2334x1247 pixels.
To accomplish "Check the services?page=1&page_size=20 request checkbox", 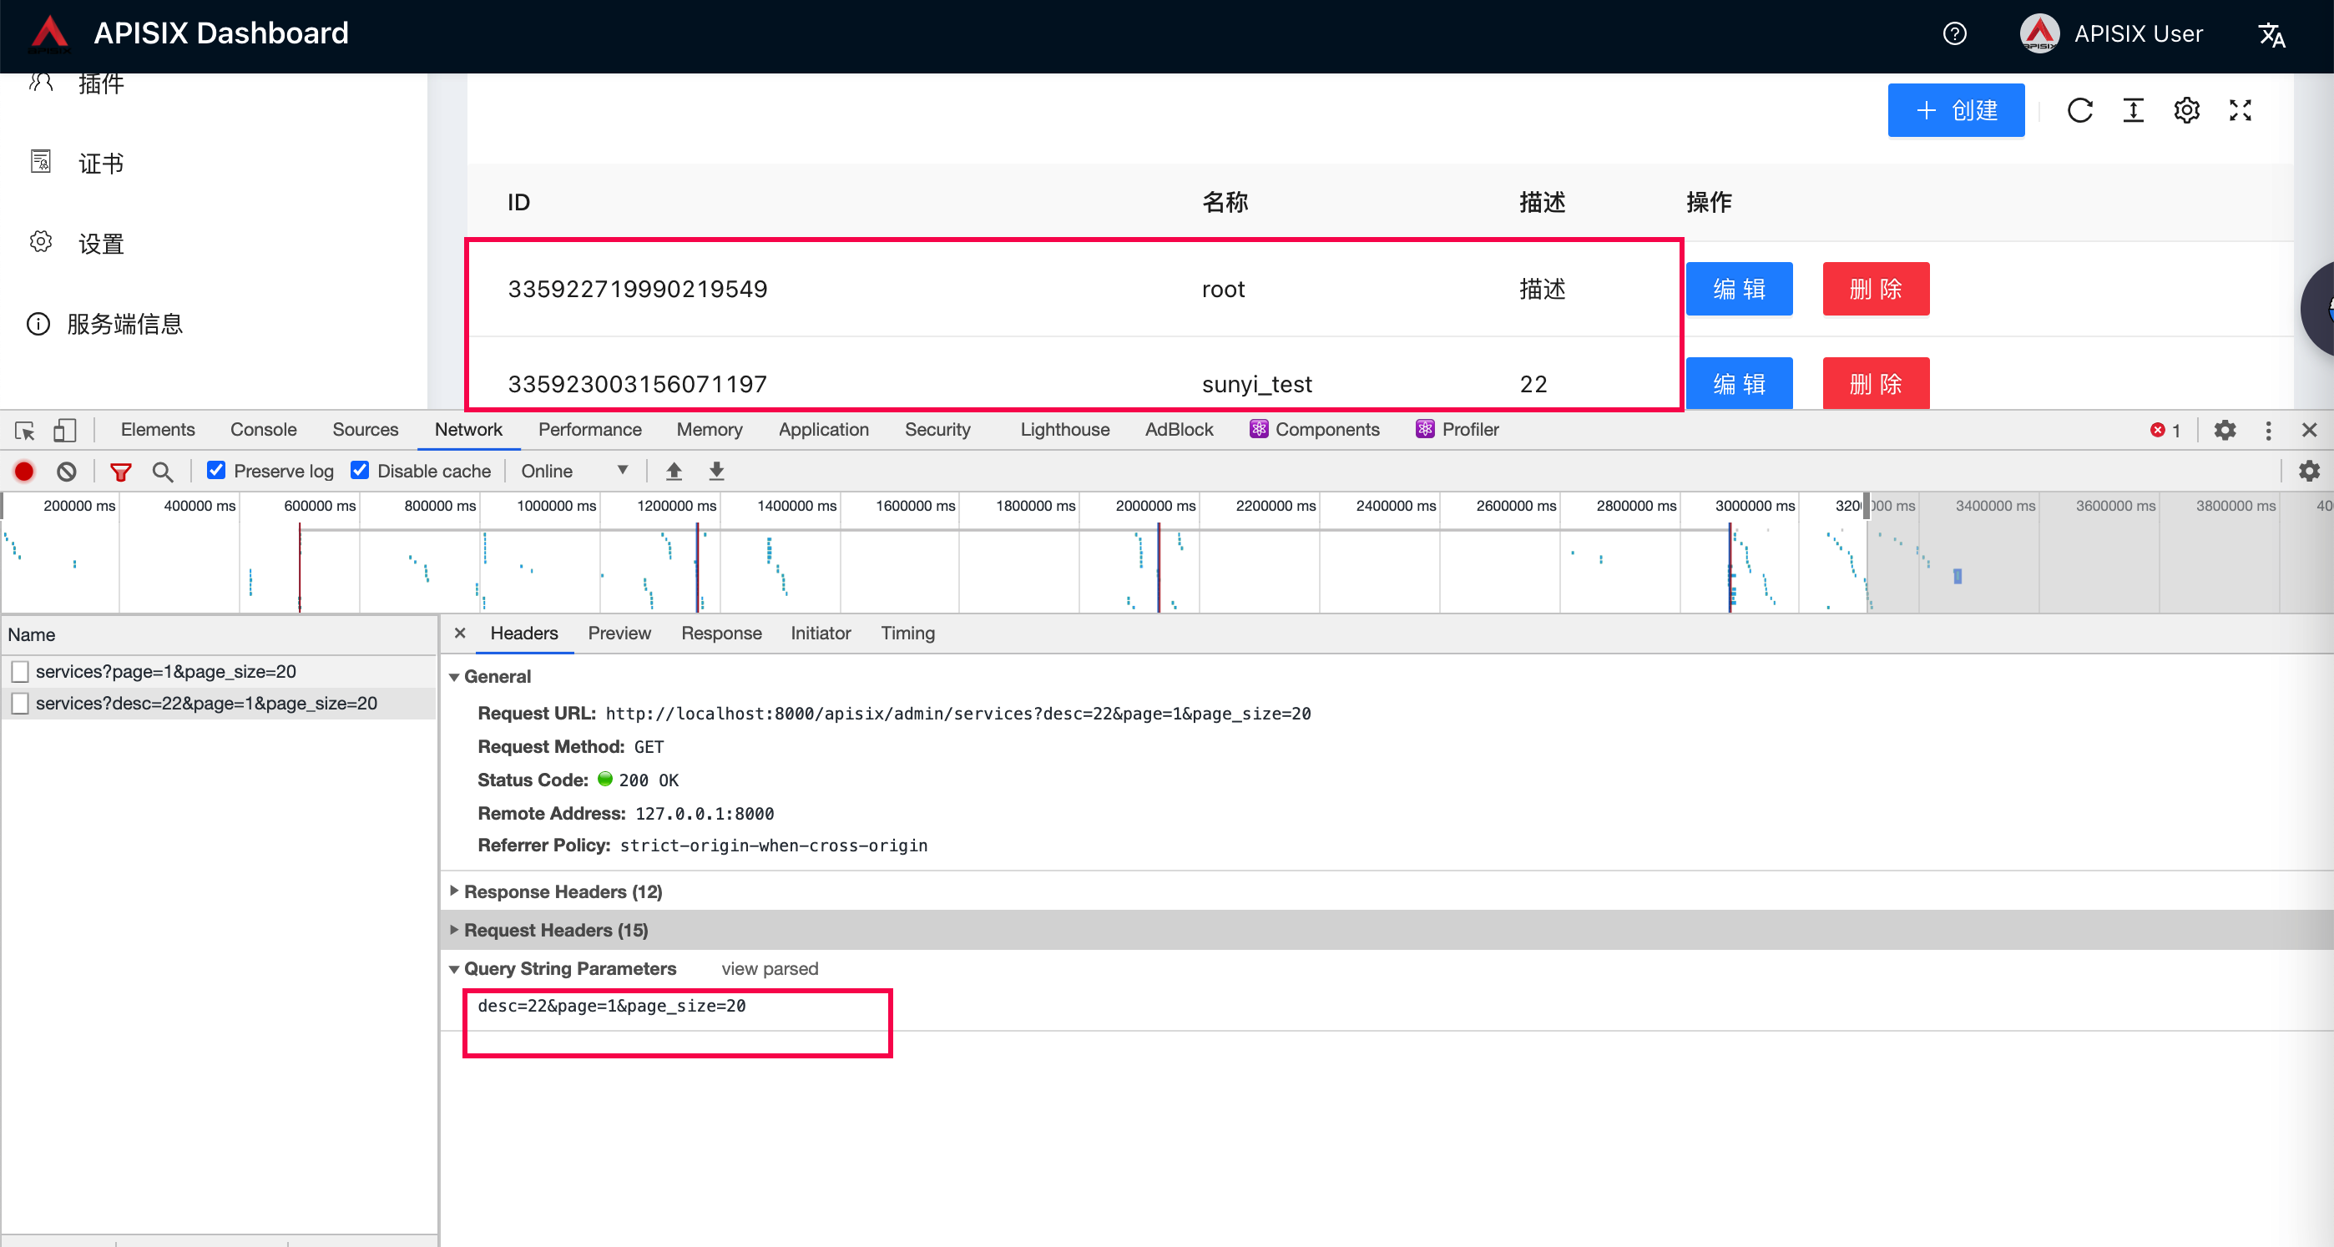I will [20, 672].
